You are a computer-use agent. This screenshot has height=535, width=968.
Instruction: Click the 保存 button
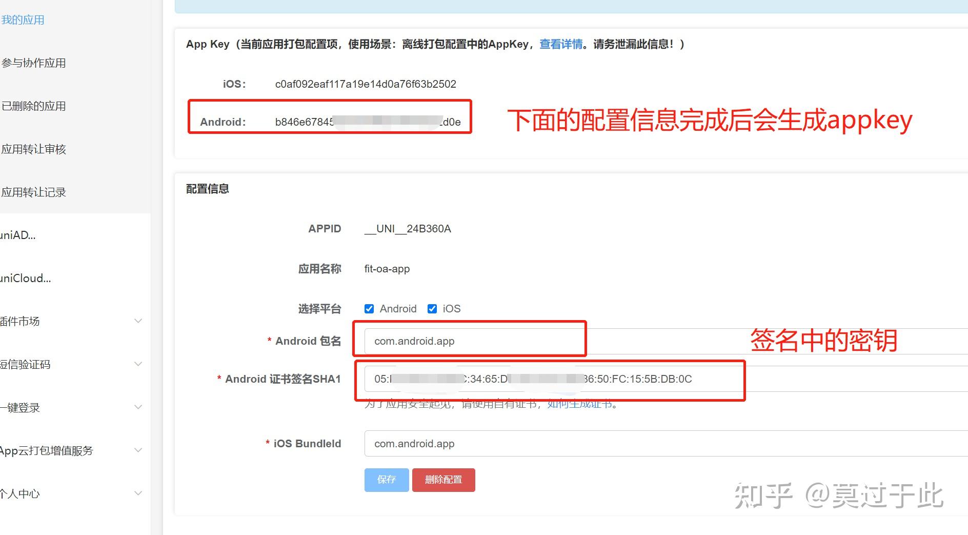point(386,480)
